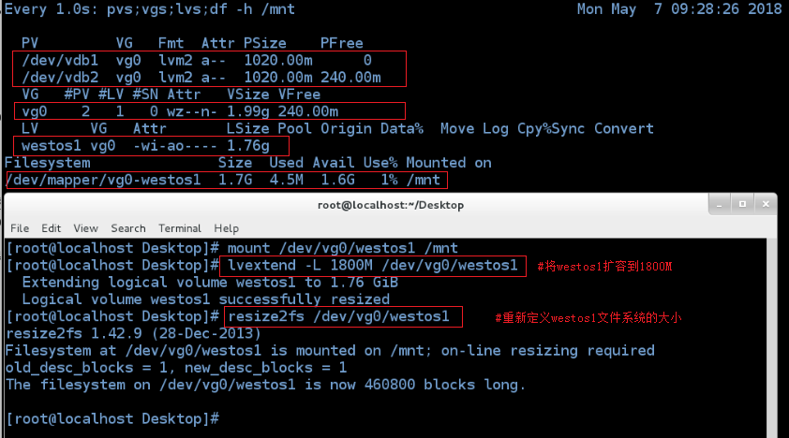Open the View menu
The width and height of the screenshot is (789, 438).
pyautogui.click(x=85, y=228)
